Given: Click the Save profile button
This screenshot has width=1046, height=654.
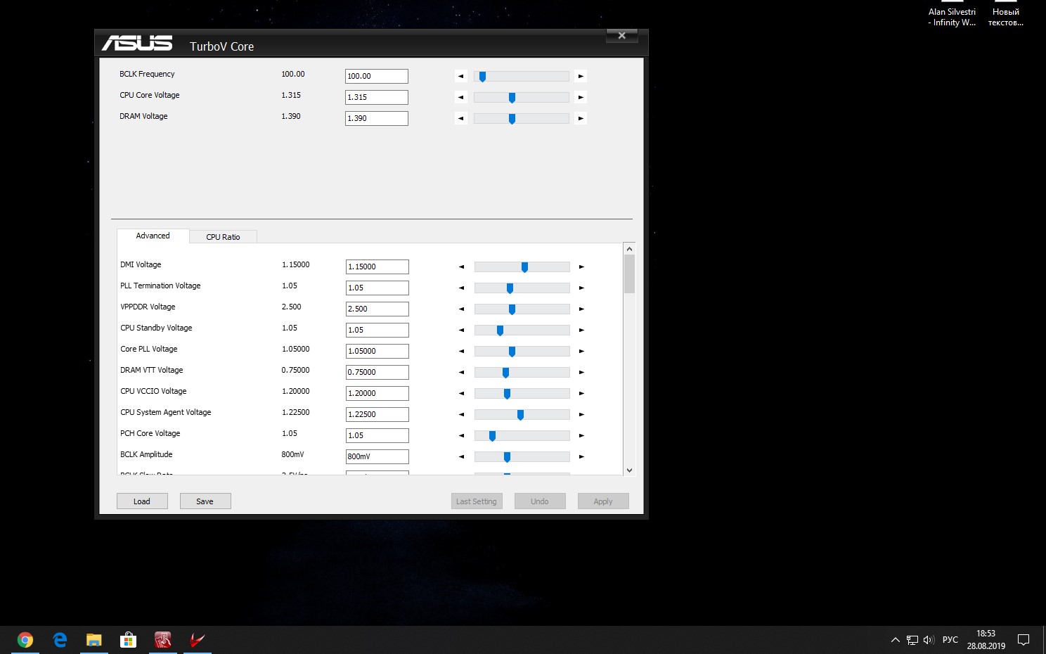Looking at the screenshot, I should point(205,501).
